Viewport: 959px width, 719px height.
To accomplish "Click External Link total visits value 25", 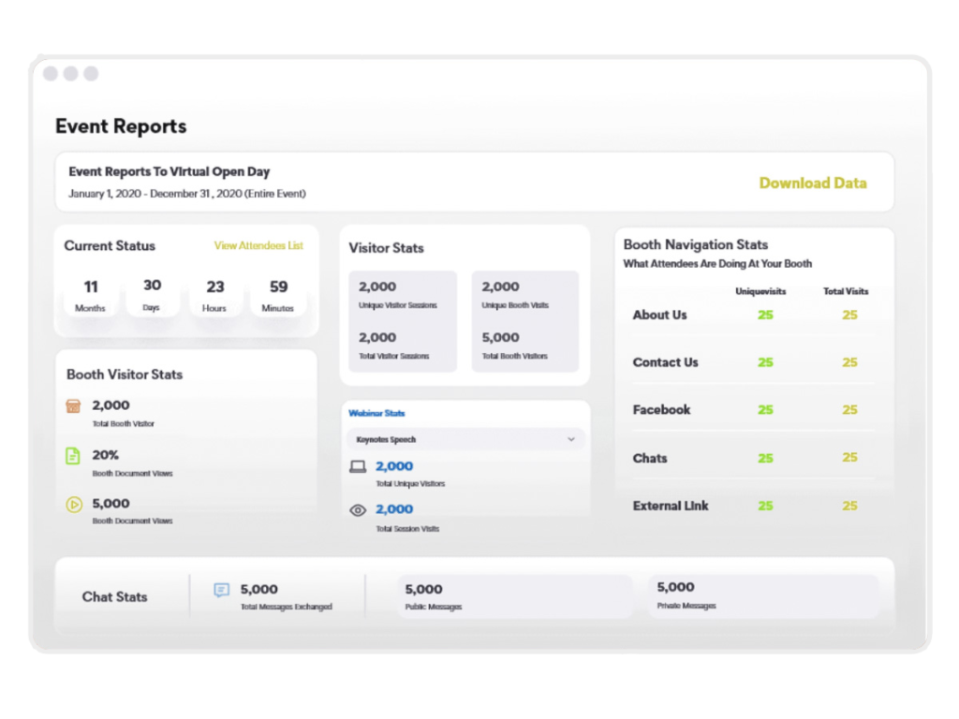I will click(849, 506).
